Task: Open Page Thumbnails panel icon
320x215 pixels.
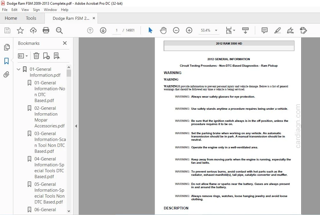Action: 6,47
